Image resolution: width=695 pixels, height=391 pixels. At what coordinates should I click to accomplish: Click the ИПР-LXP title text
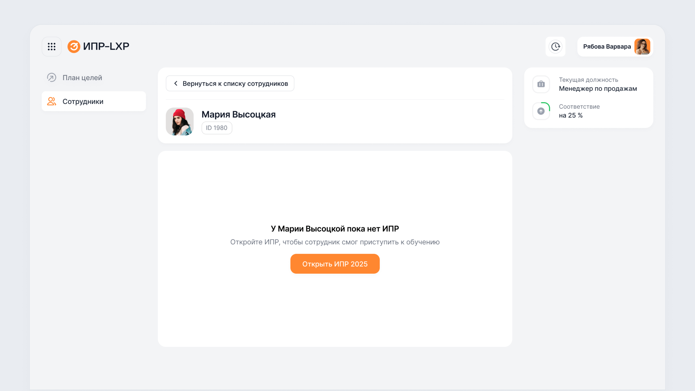pos(106,46)
